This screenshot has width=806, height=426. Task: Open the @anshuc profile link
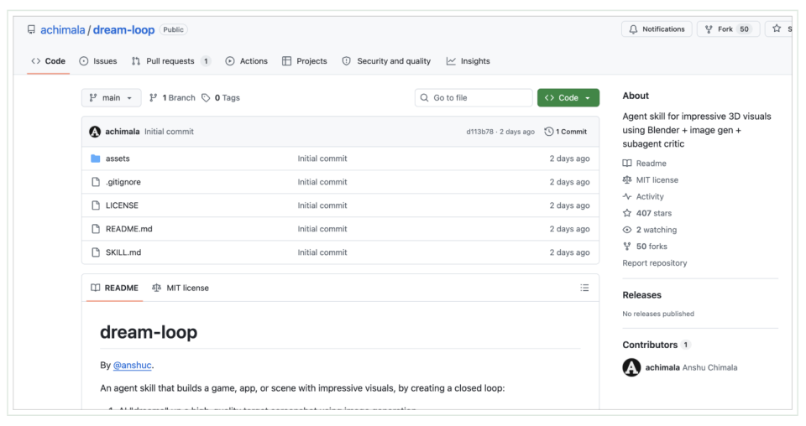point(132,366)
